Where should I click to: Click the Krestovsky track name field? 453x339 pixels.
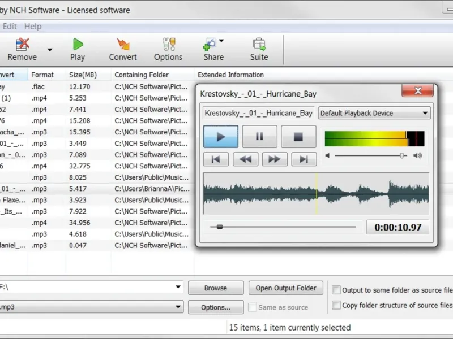coord(259,113)
